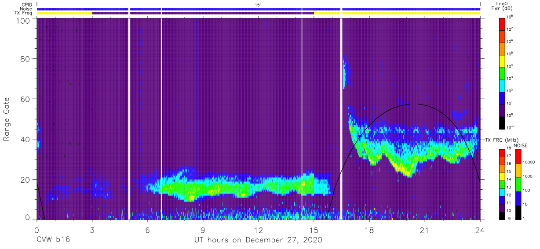Click the NOISE legend value '100'
This screenshot has height=249, width=540.
pyautogui.click(x=527, y=191)
